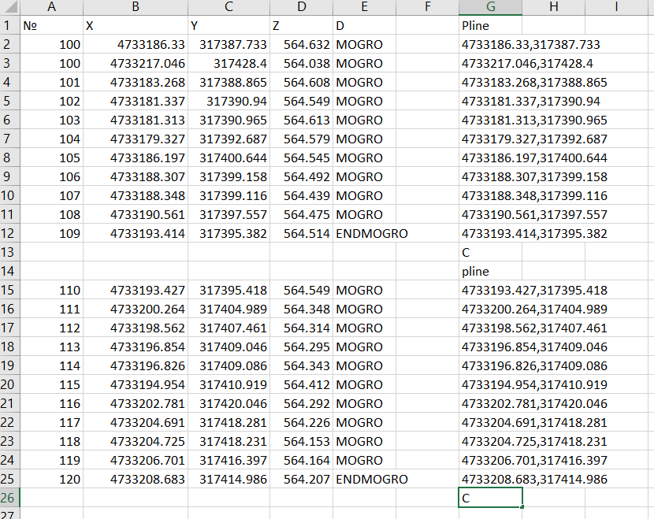Click the X header cell in B1
The image size is (654, 519).
click(x=136, y=25)
